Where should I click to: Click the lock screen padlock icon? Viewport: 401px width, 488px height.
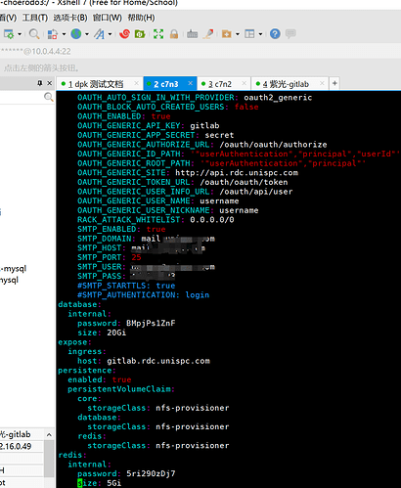click(174, 34)
